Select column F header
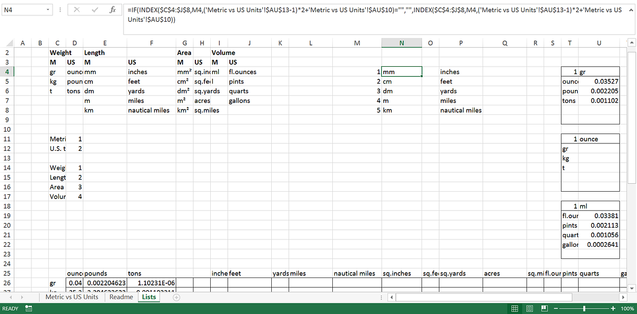Viewport: 637px width, 314px height. pyautogui.click(x=151, y=43)
